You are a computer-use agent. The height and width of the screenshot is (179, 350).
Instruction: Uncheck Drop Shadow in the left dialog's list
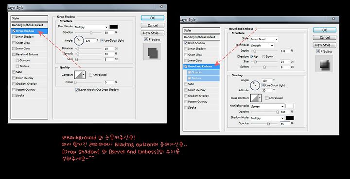point(14,31)
